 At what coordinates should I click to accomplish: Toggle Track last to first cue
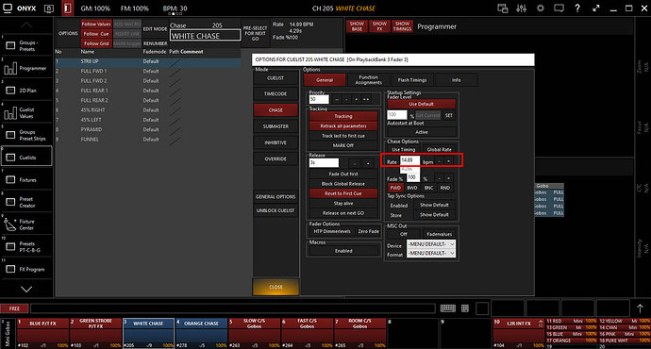pos(343,136)
